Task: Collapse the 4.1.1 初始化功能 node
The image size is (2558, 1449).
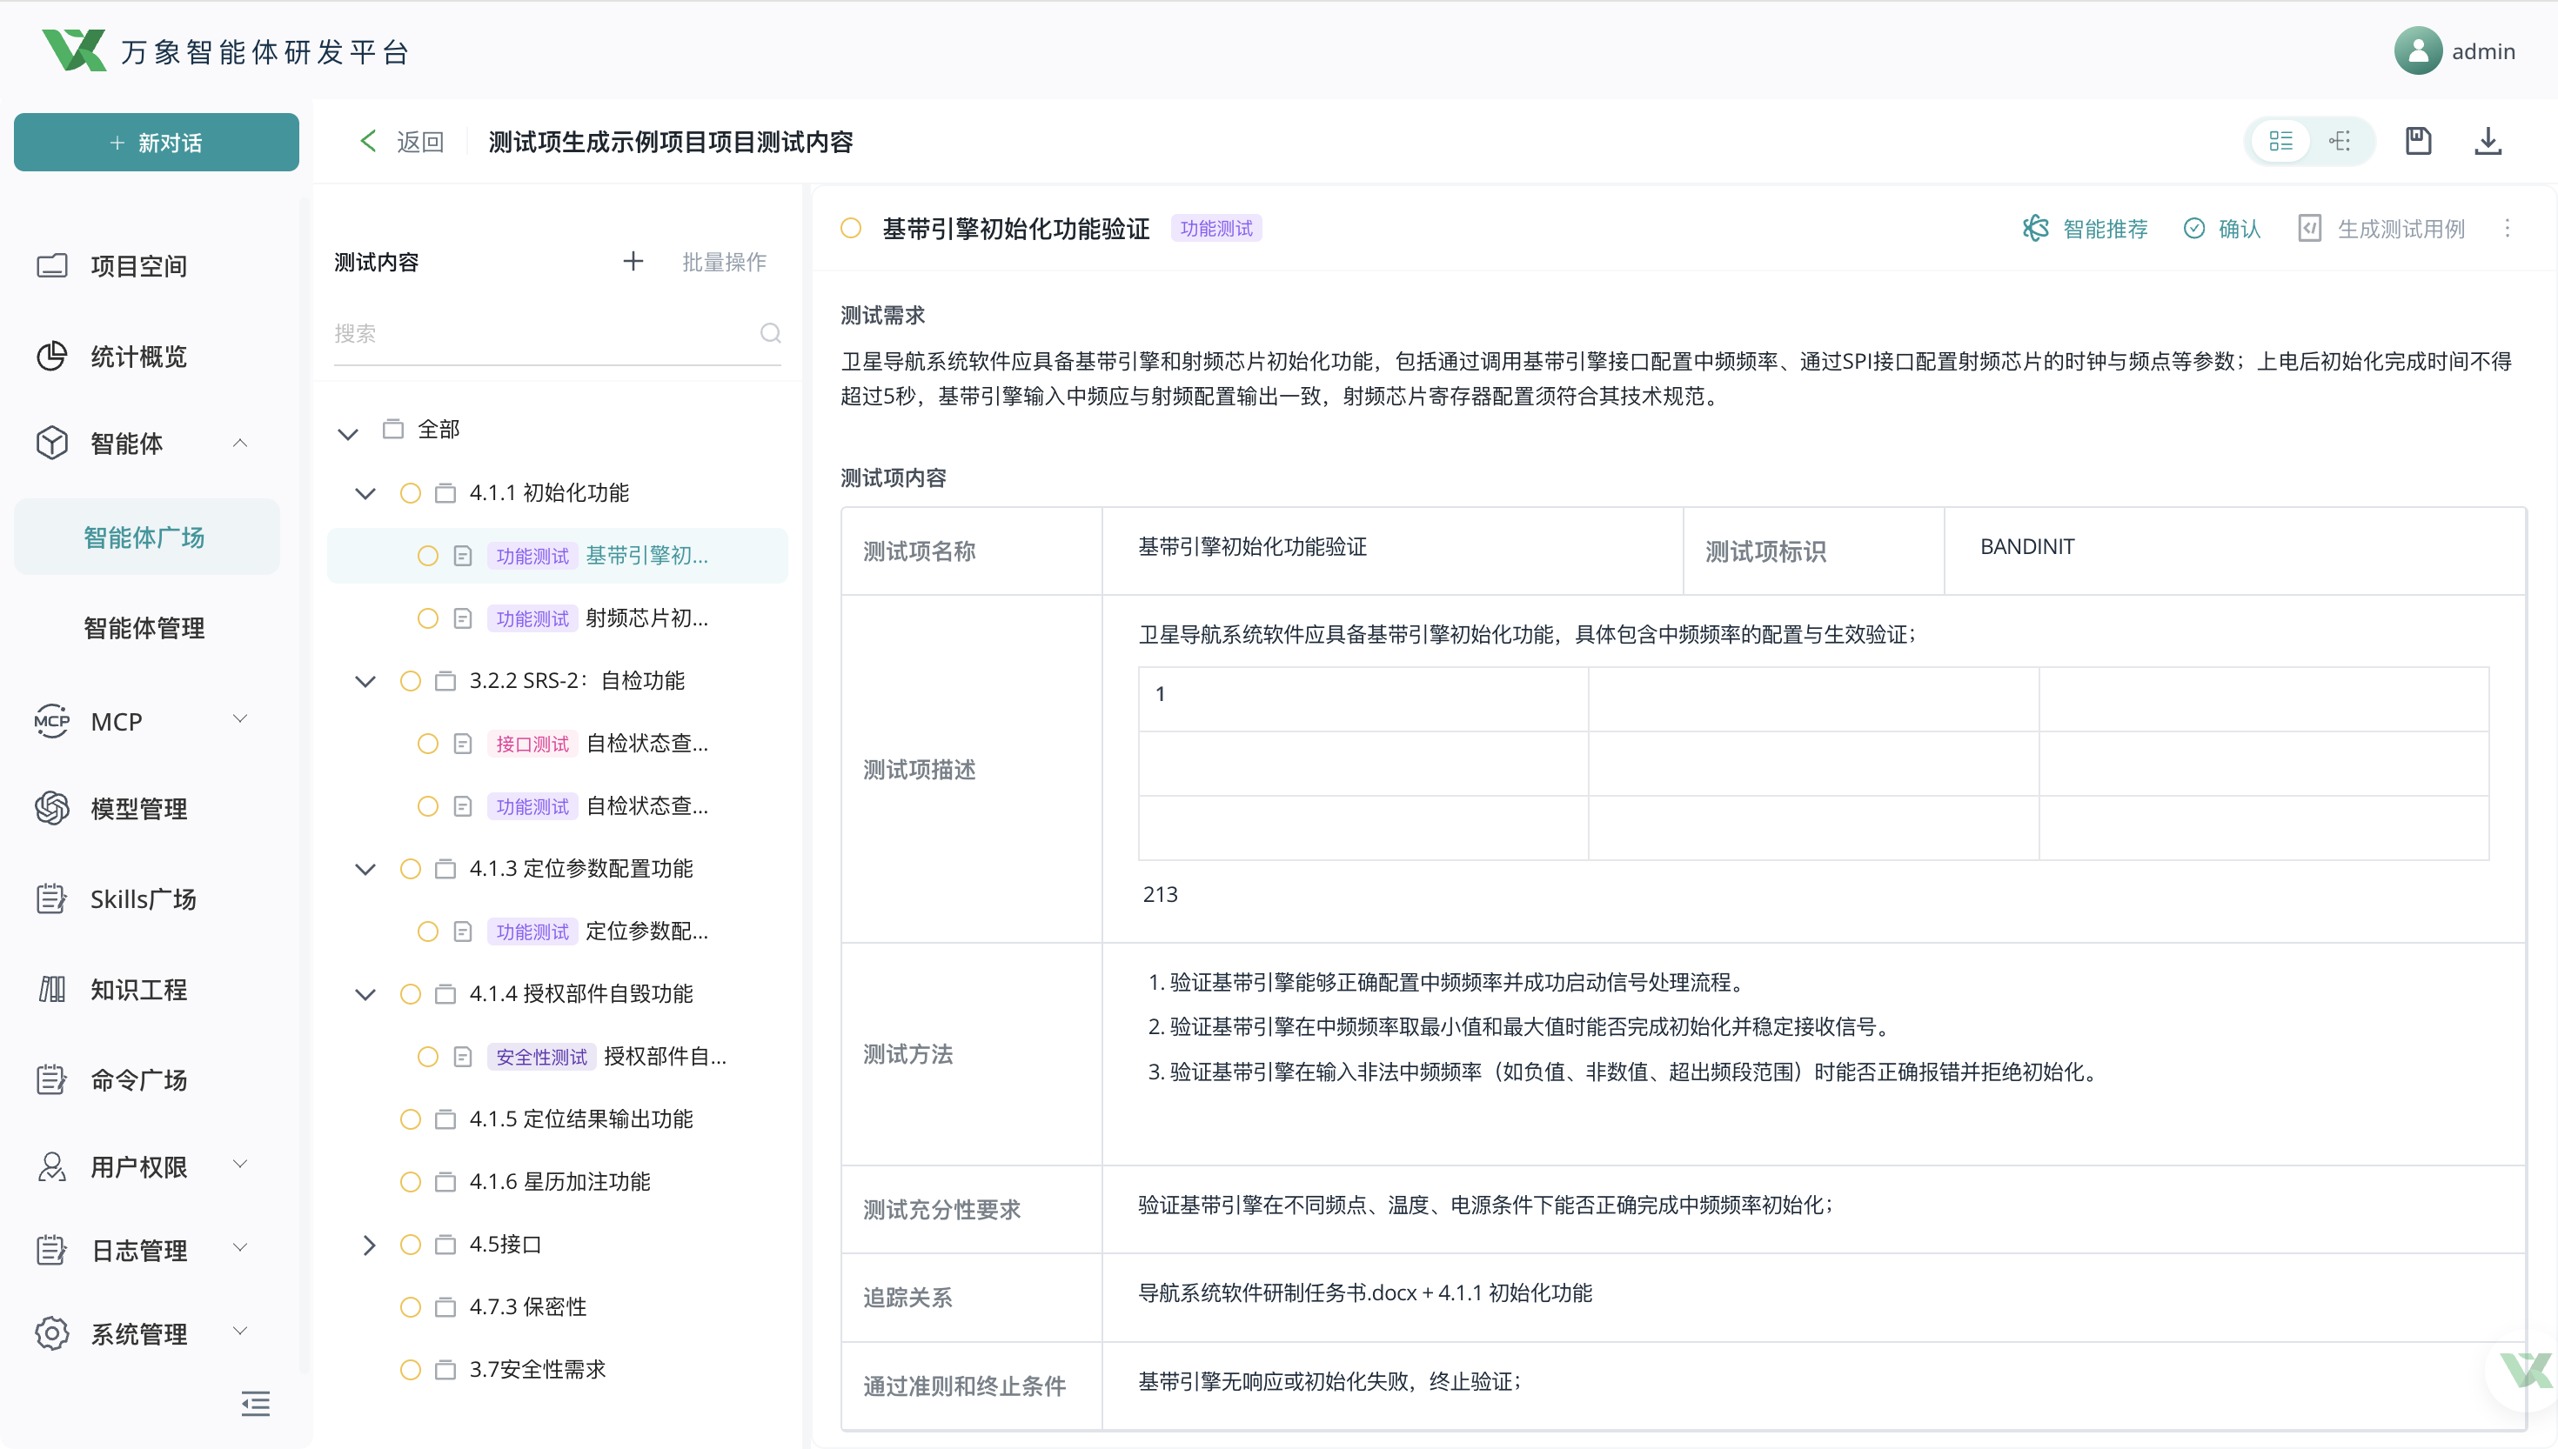Action: click(365, 492)
